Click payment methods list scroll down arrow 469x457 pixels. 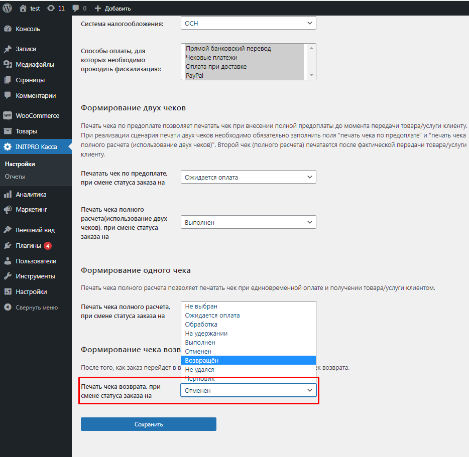click(311, 75)
